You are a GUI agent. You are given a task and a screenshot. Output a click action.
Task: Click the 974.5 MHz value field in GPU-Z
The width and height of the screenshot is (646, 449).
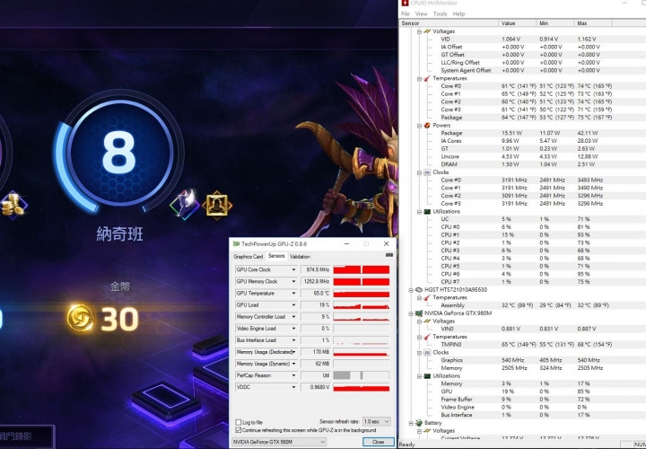[x=316, y=269]
